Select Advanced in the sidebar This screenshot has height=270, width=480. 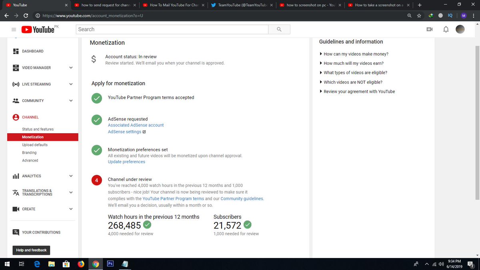[30, 160]
